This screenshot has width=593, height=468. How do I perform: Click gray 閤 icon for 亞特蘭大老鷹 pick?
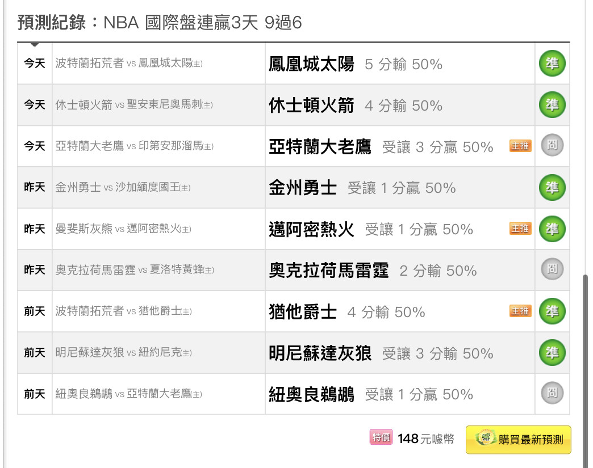point(552,145)
